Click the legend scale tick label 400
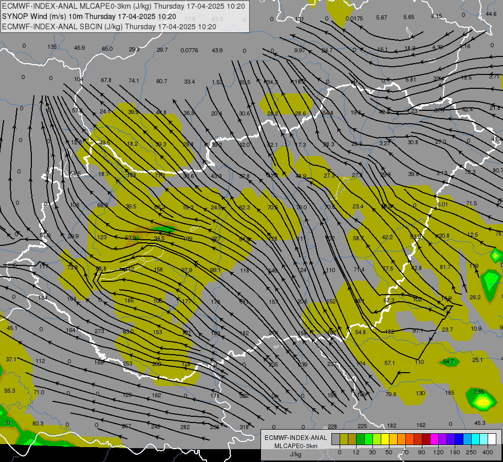The width and height of the screenshot is (503, 462). [x=488, y=452]
